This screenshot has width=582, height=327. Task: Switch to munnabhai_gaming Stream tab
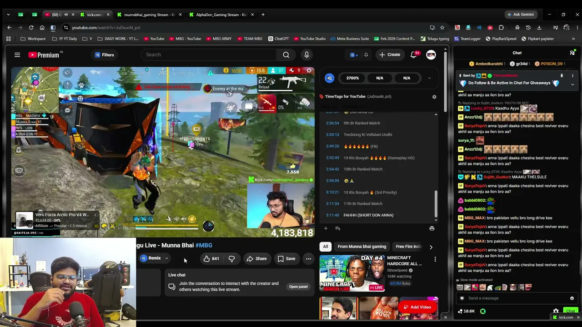pyautogui.click(x=149, y=15)
